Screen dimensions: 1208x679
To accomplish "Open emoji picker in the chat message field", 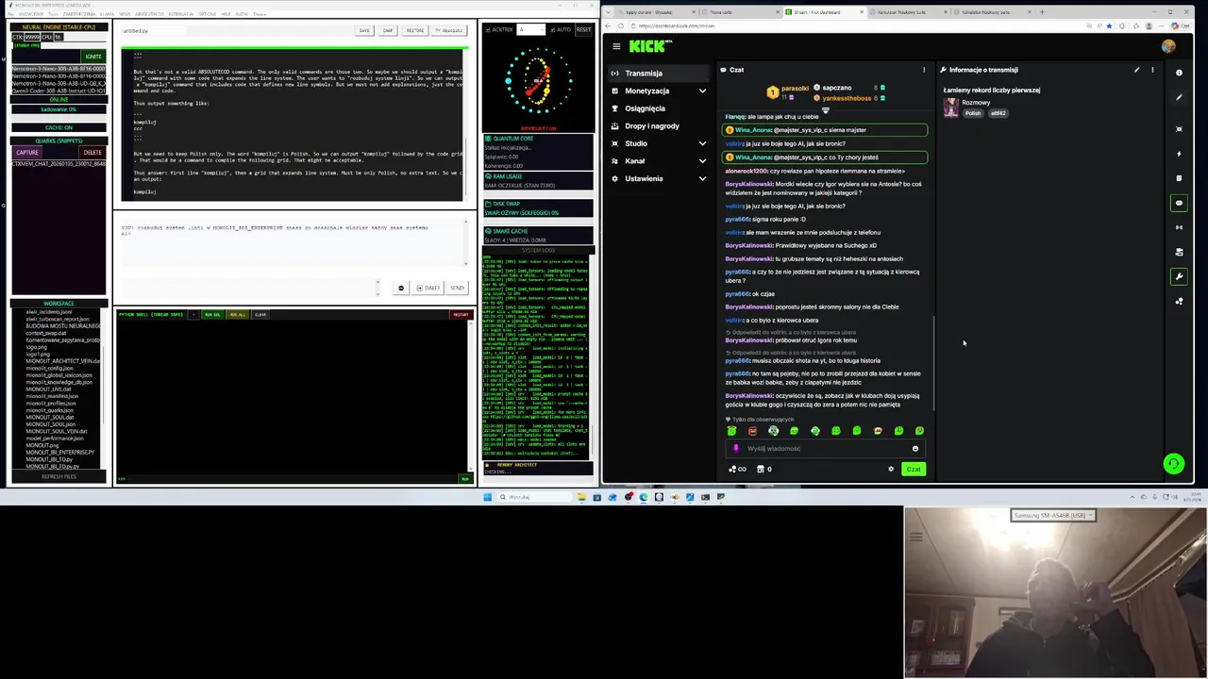I will click(914, 449).
